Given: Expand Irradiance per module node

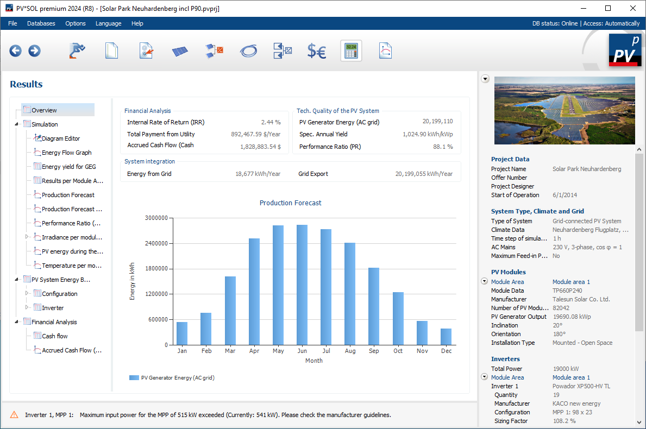Looking at the screenshot, I should pyautogui.click(x=27, y=237).
